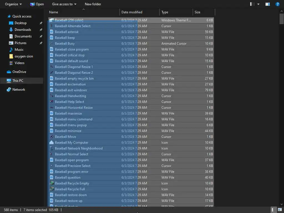Click the Pictures pin icon
The height and width of the screenshot is (213, 284).
(41, 43)
